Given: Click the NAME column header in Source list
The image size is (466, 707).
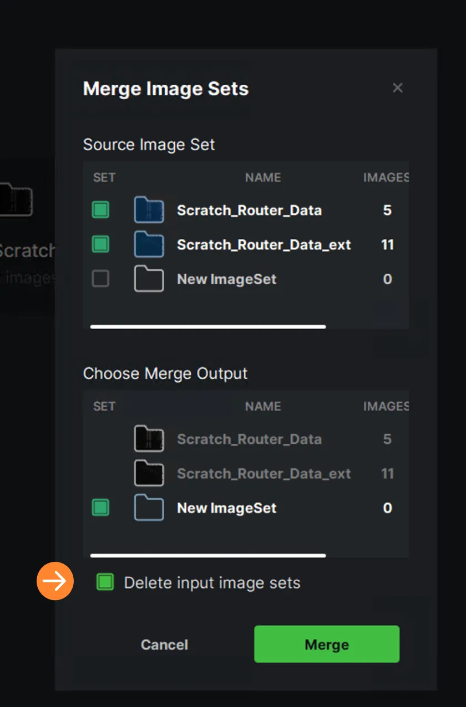Looking at the screenshot, I should (263, 177).
